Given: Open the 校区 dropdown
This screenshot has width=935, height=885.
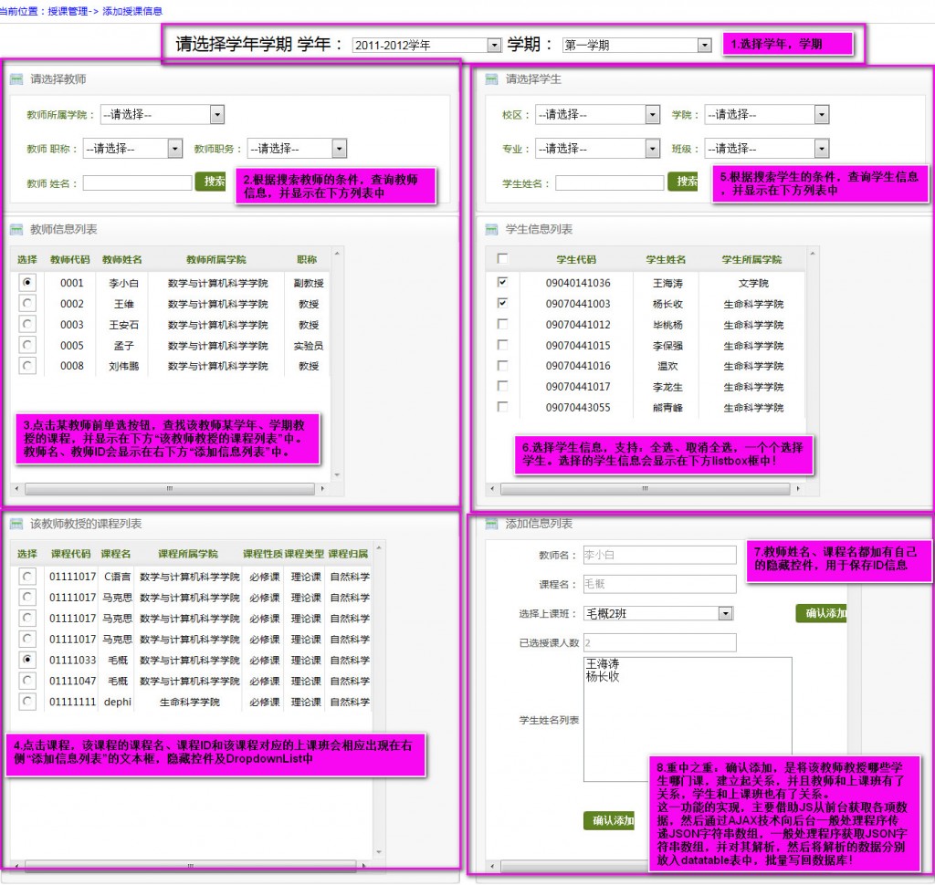Looking at the screenshot, I should coord(597,114).
